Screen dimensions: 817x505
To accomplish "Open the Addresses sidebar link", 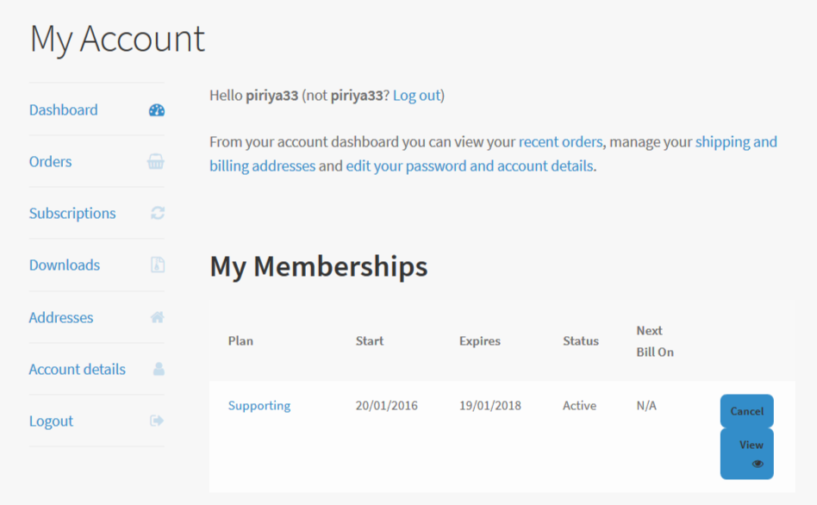I will coord(61,317).
